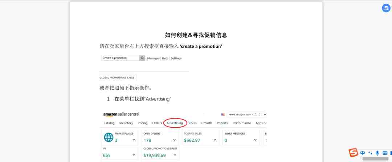This screenshot has height=162, width=392.
Task: Open the Messages link
Action: [x=153, y=58]
